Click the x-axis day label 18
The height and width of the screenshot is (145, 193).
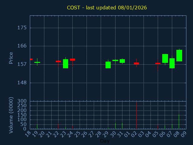pyautogui.click(x=28, y=134)
